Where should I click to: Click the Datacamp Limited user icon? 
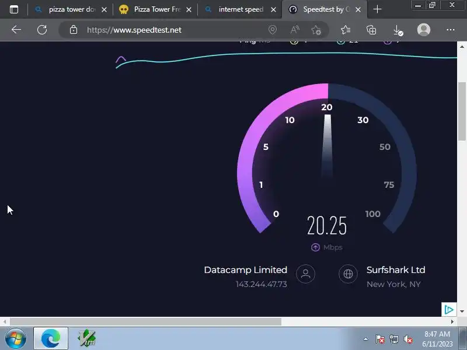click(305, 274)
